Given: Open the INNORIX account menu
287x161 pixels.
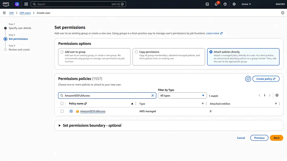Looking at the screenshot, I should coord(280,4).
